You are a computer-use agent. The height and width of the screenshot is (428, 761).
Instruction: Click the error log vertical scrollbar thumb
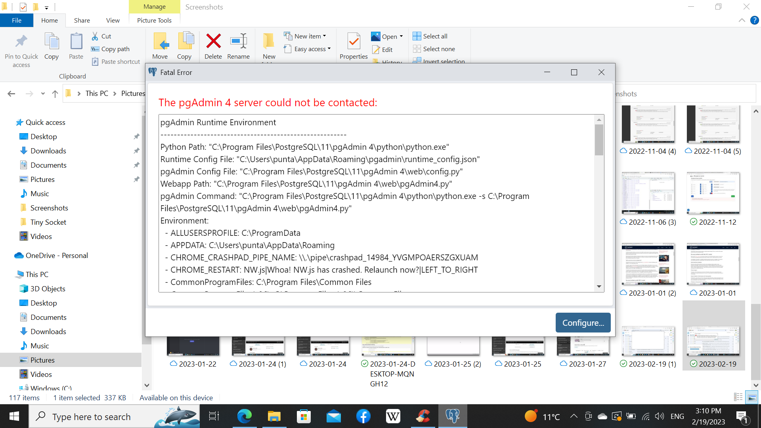point(599,139)
